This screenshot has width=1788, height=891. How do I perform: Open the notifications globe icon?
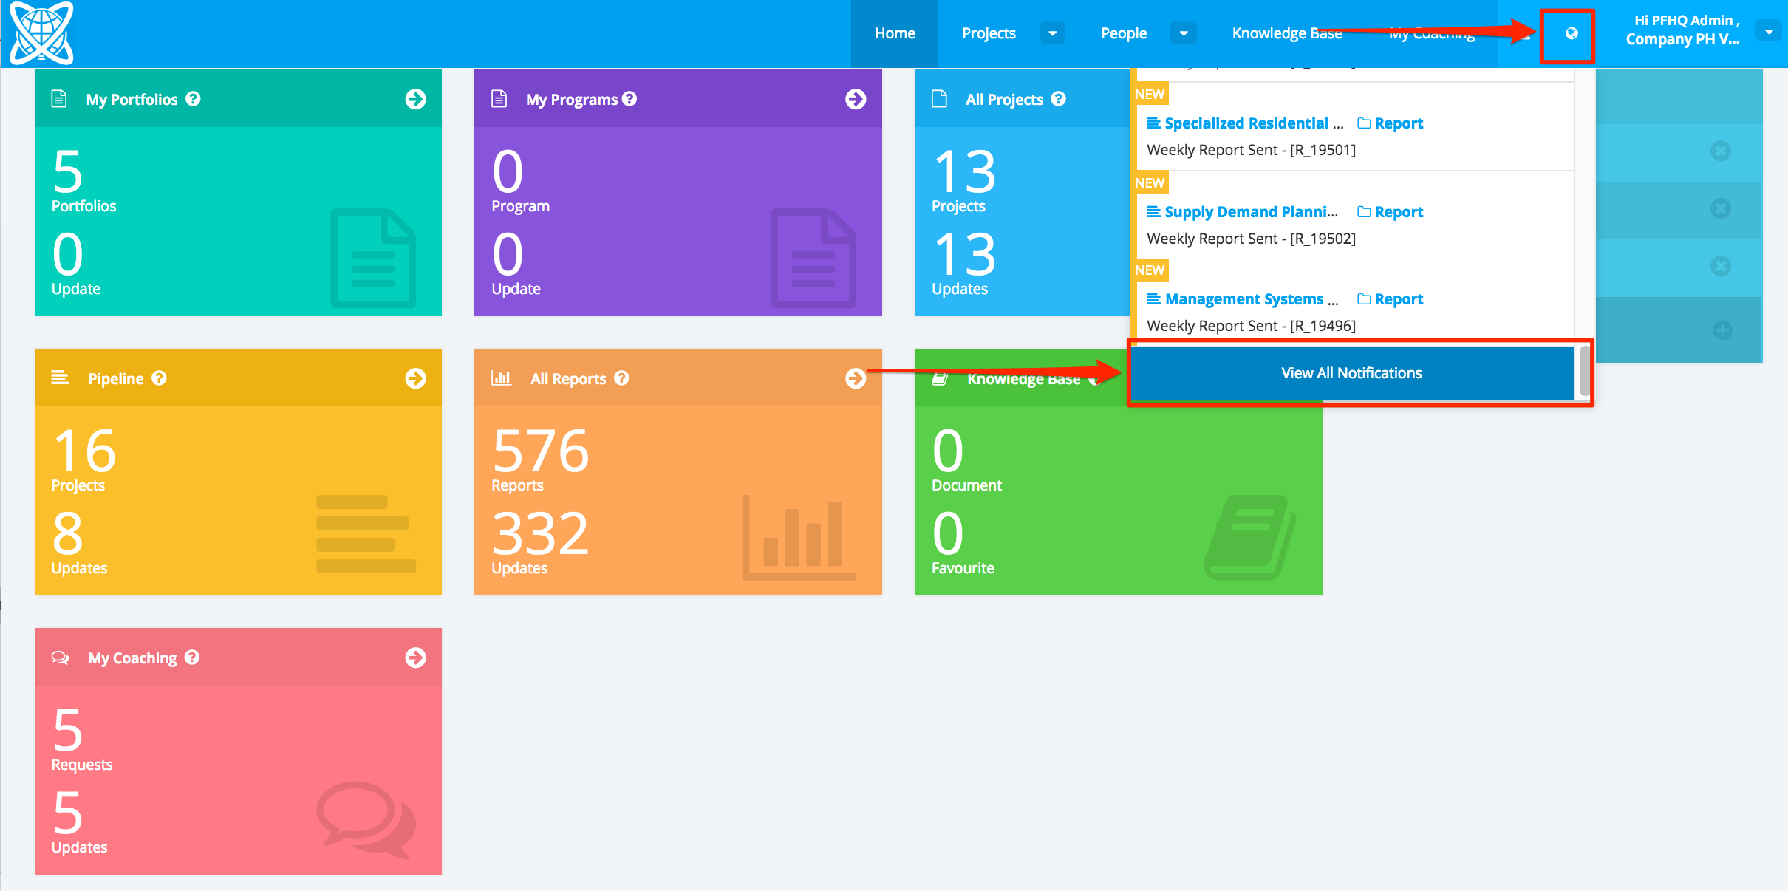point(1571,34)
